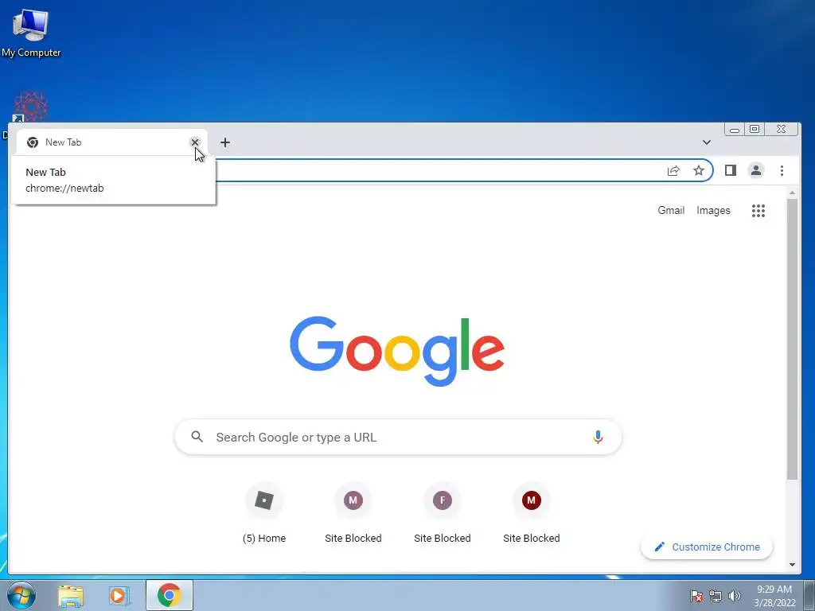Minimize the Chrome window
Screen dimensions: 815x611
(735, 130)
